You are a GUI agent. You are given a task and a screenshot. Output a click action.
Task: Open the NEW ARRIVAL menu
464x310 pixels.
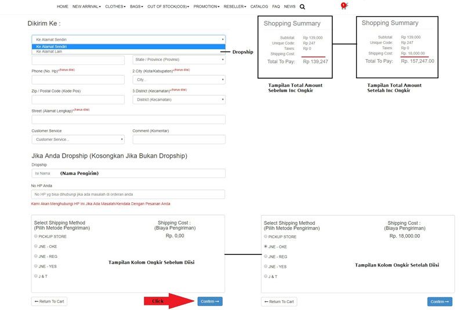86,6
